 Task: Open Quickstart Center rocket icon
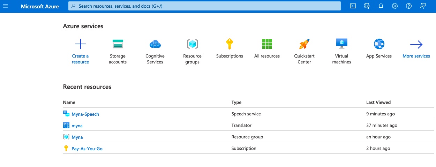tap(304, 44)
